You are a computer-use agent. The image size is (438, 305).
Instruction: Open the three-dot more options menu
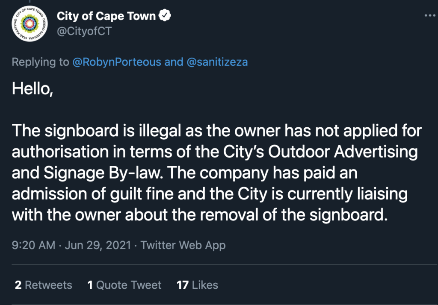429,16
